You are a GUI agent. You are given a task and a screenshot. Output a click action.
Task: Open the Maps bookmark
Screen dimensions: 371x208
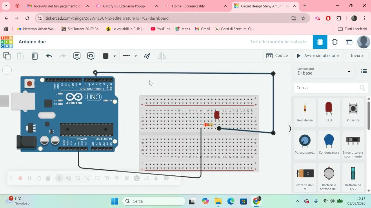(x=183, y=29)
